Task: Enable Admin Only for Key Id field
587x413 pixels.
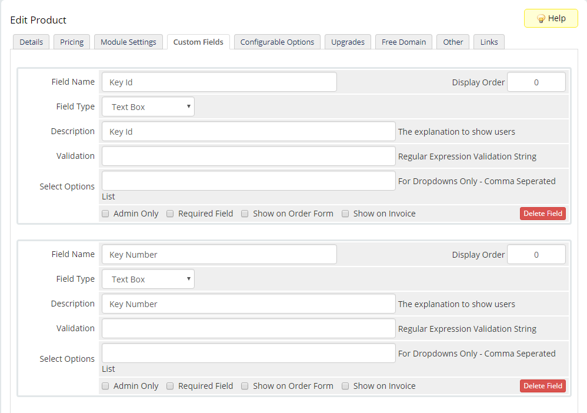Action: coord(106,214)
